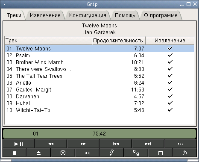
Task: Select track 07 Gautes-Margit
Action: (99, 89)
